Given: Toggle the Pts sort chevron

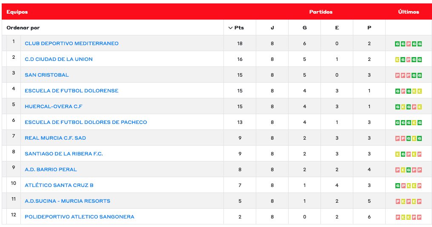Looking at the screenshot, I should pos(231,28).
